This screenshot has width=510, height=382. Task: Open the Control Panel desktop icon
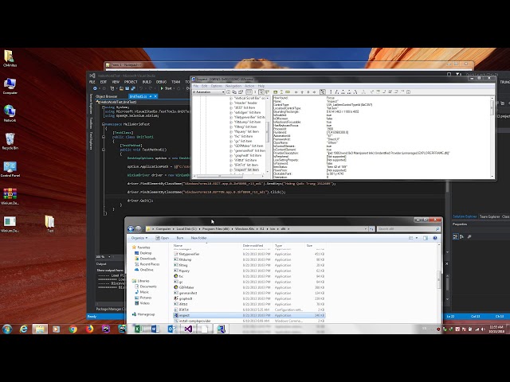tap(10, 169)
